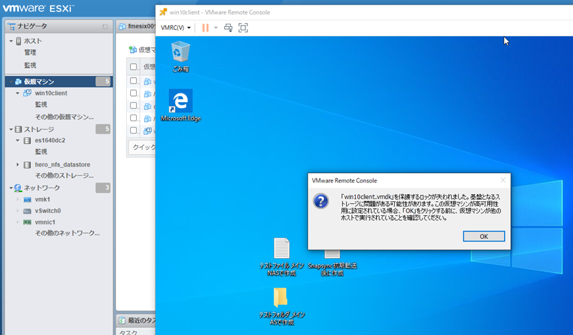This screenshot has width=573, height=335.
Task: Click the pause virtual machine icon
Action: [205, 28]
